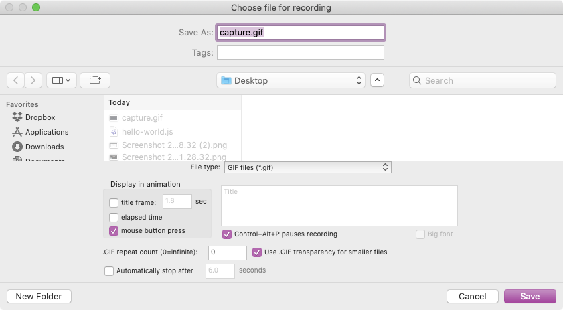This screenshot has height=310, width=563.
Task: Open the column view mode dropdown
Action: coord(62,80)
